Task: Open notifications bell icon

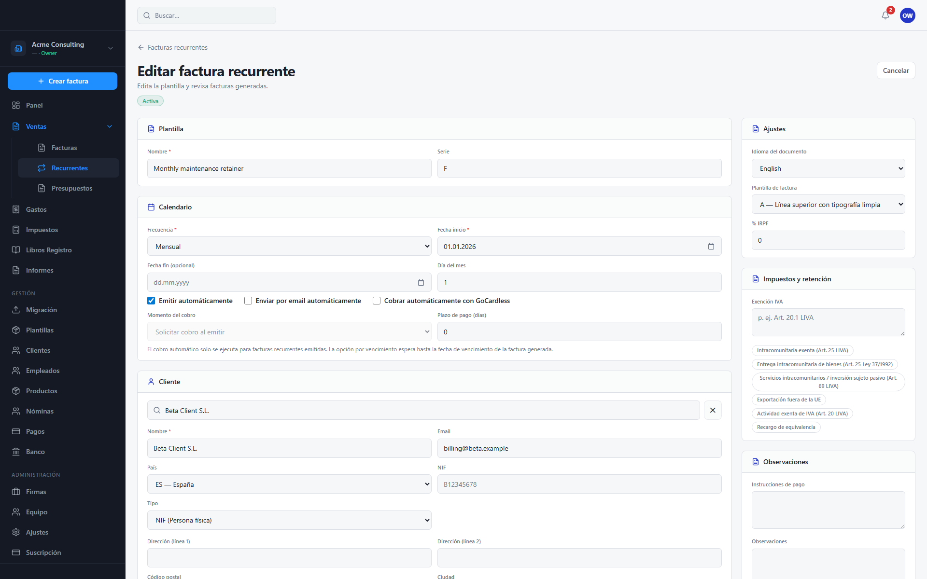Action: coord(885,15)
